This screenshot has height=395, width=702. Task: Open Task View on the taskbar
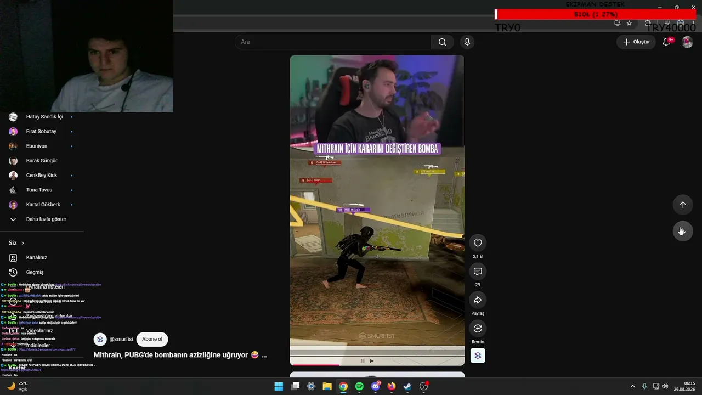[295, 386]
